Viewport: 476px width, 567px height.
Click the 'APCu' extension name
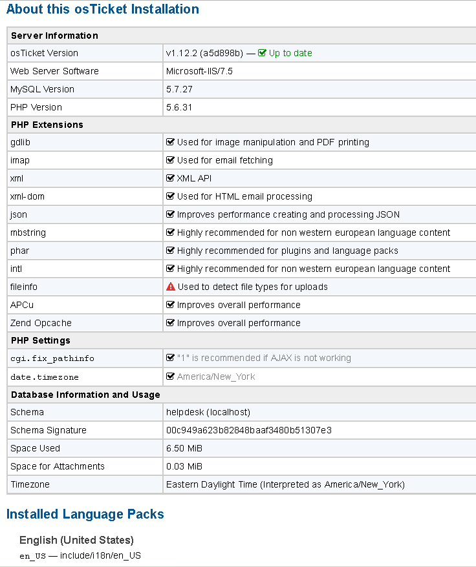(x=22, y=305)
